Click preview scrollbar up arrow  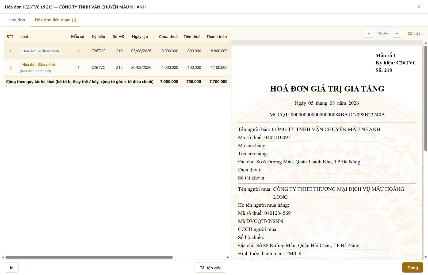(x=426, y=43)
